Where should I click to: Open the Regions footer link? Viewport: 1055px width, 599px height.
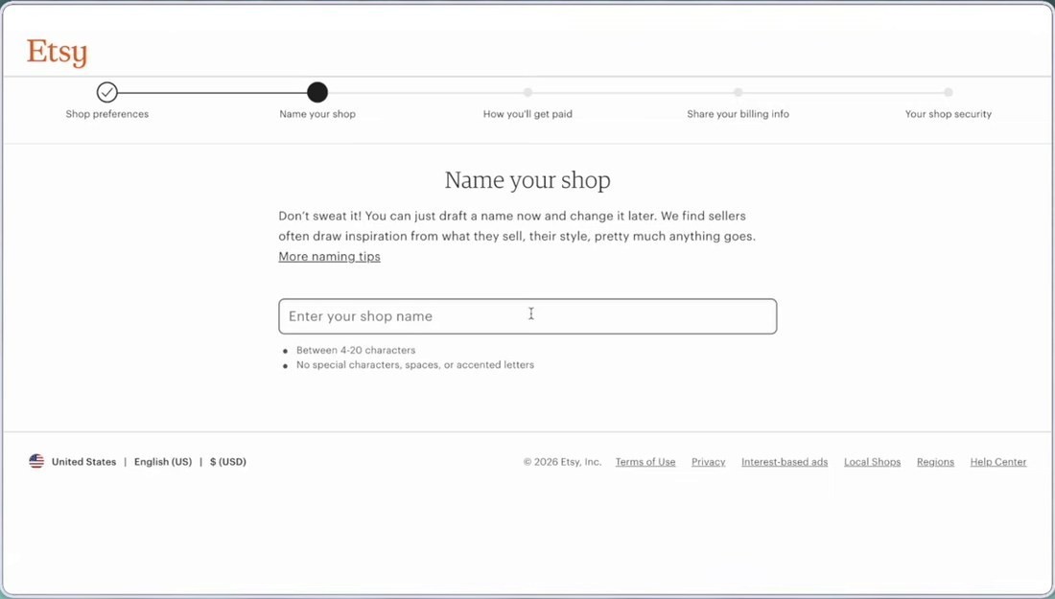(935, 462)
